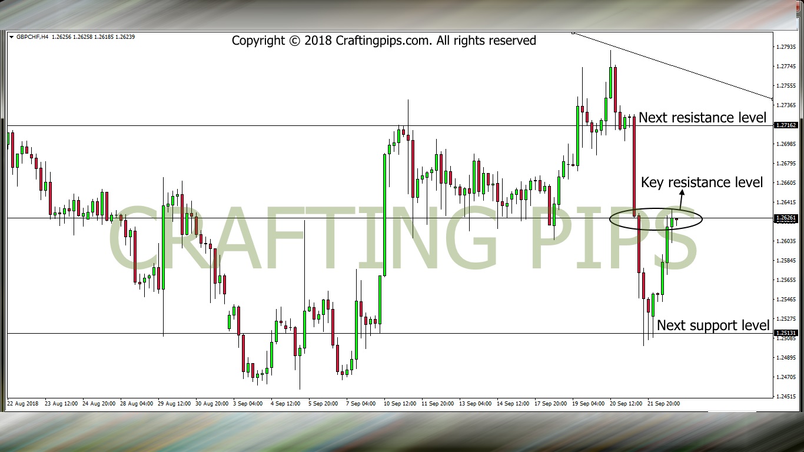Click the 1.25465 price scale value

[x=787, y=299]
